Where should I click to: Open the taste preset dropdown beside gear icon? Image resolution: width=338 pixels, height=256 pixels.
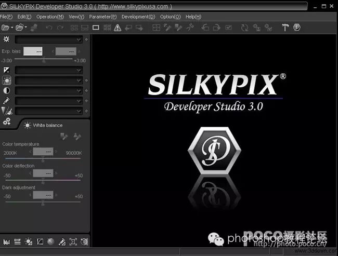point(48,39)
